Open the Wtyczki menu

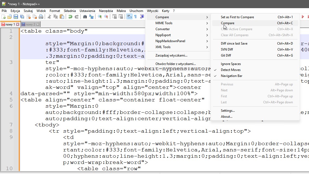(x=152, y=11)
